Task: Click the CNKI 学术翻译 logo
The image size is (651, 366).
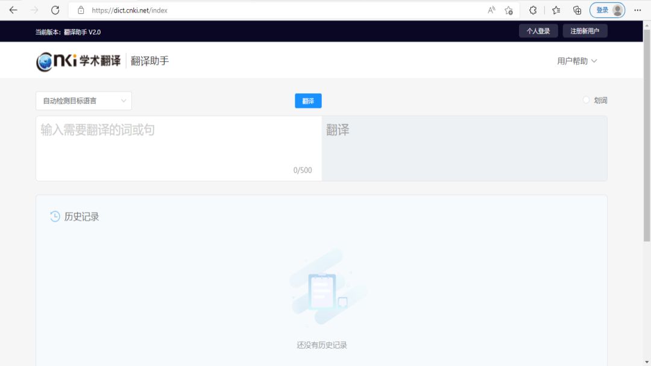Action: pos(78,61)
